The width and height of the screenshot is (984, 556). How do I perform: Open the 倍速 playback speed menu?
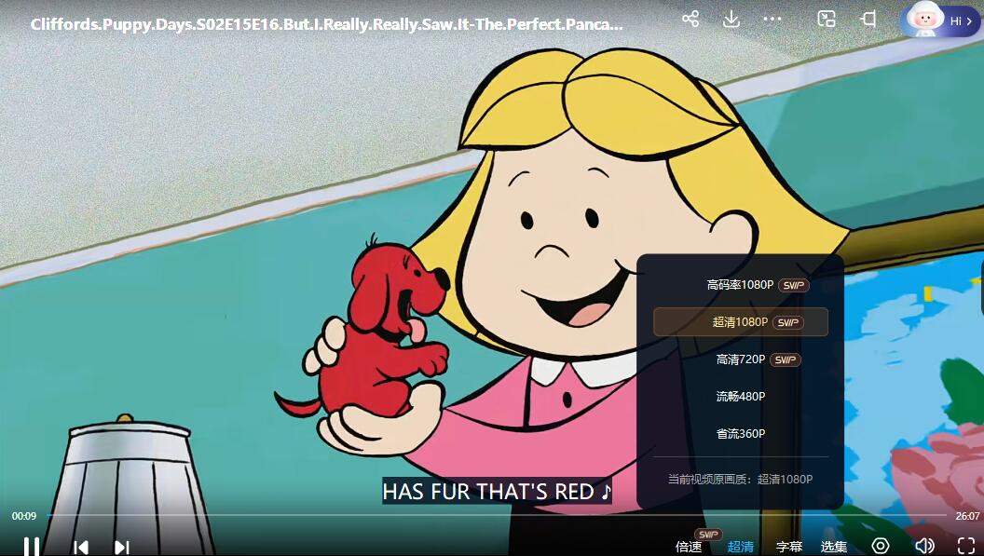689,547
